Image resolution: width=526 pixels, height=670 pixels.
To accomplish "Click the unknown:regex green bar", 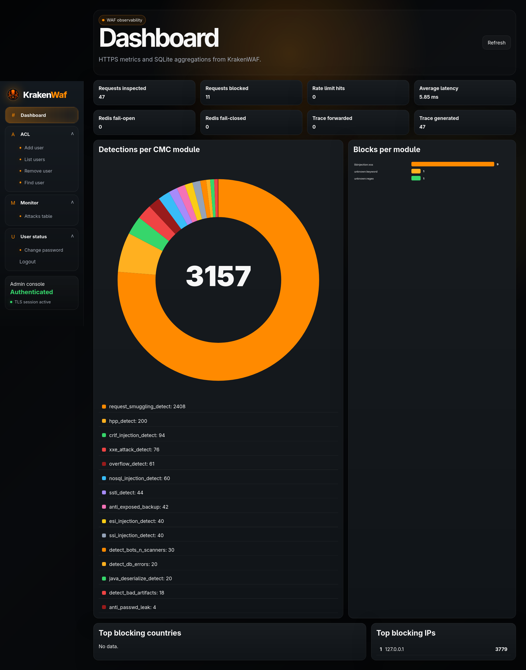I will (416, 178).
